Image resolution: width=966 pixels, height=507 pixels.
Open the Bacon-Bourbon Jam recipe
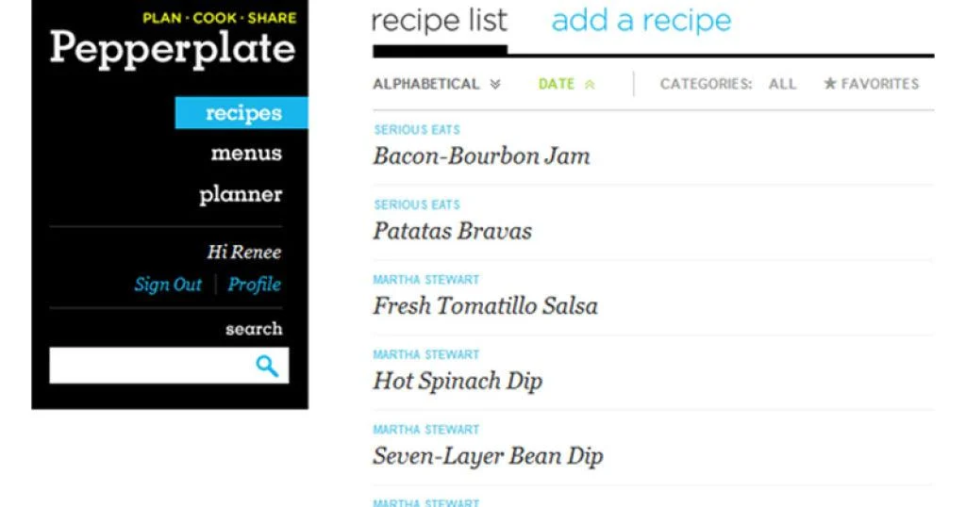(481, 156)
